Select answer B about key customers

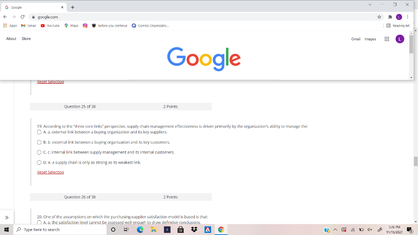[x=39, y=142]
